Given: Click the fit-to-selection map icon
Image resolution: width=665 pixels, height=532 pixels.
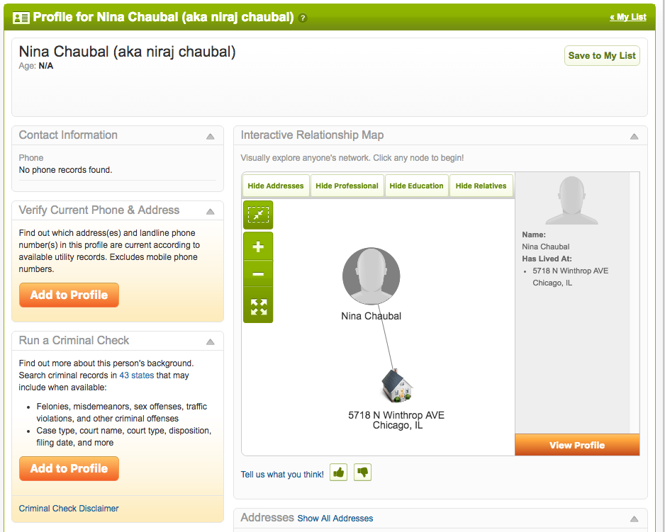Looking at the screenshot, I should 258,215.
